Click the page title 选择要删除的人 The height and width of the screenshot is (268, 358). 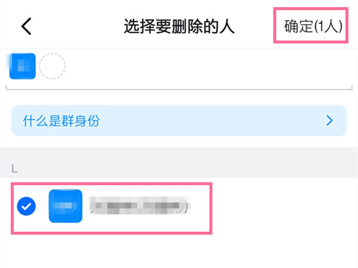click(x=179, y=27)
